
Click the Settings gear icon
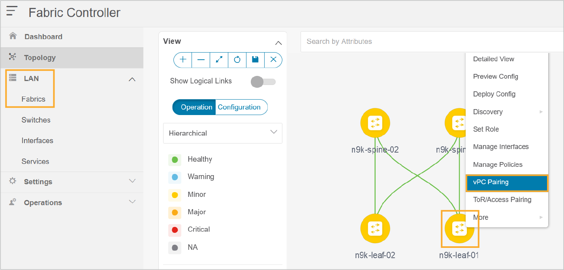click(13, 181)
